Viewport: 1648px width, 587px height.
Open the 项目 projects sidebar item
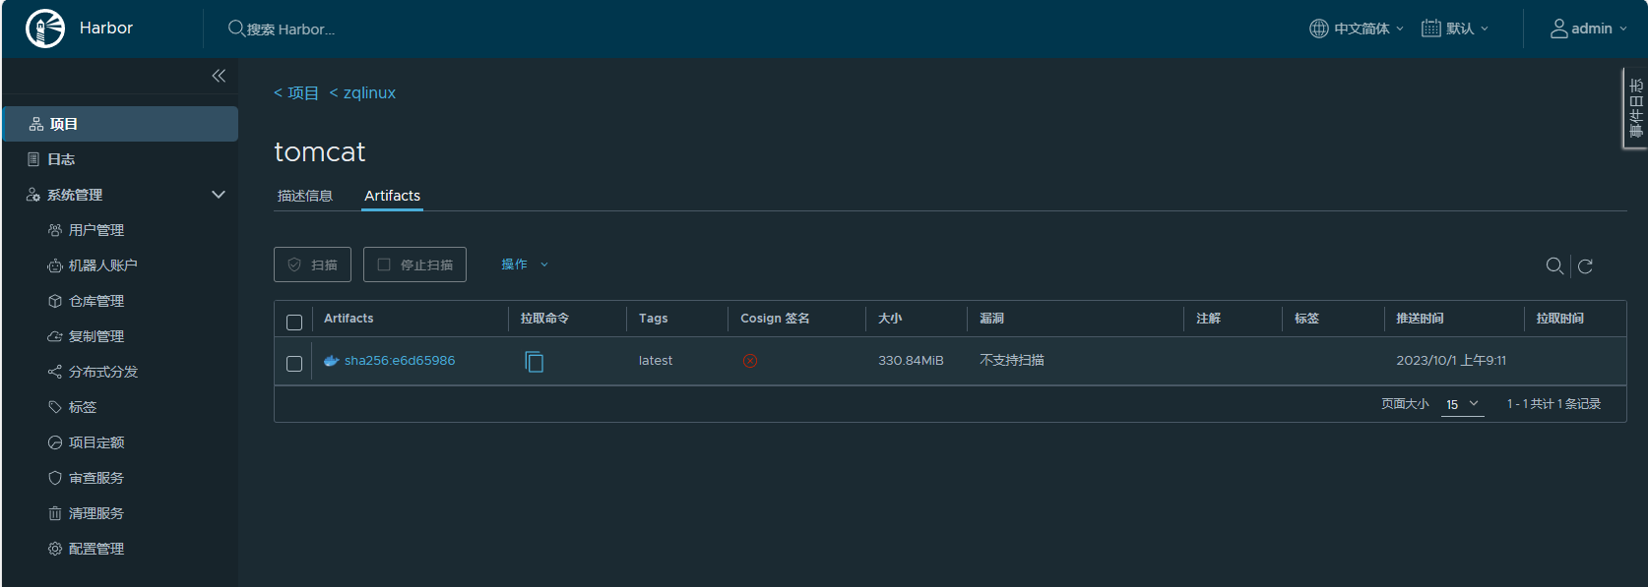click(120, 124)
